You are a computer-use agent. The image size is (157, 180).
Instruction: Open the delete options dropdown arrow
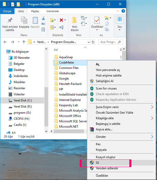(x=65, y=20)
